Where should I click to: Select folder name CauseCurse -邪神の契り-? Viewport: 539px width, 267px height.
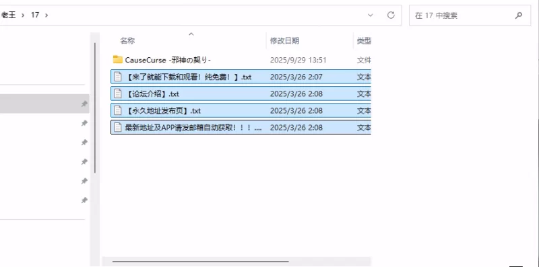[x=168, y=60]
